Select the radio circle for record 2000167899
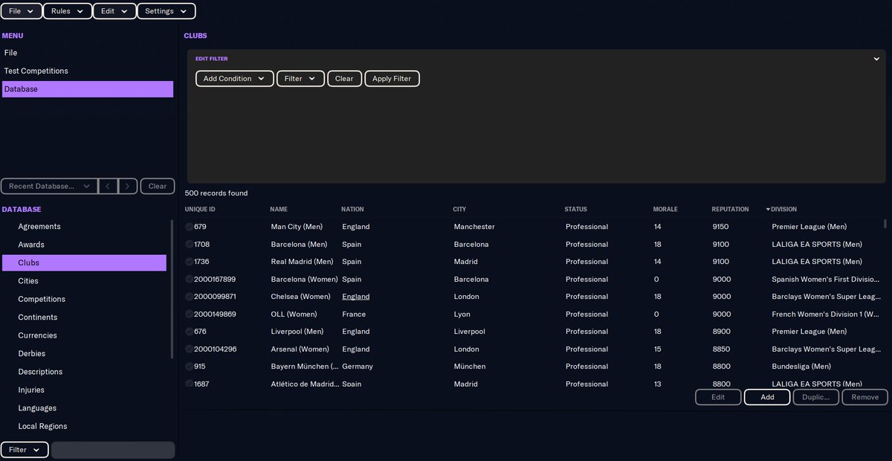The height and width of the screenshot is (461, 892). 189,280
